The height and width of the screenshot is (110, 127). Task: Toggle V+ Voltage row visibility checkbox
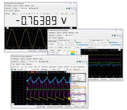click(67, 52)
